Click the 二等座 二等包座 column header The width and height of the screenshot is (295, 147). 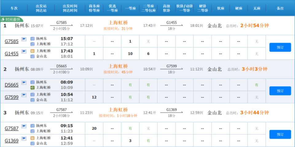pyautogui.click(x=148, y=8)
